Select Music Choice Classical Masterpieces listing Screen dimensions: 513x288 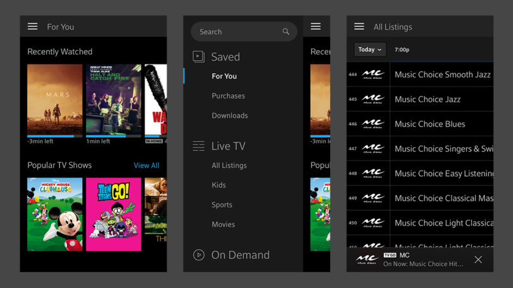[x=442, y=198]
